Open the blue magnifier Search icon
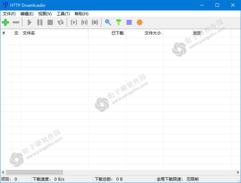Viewport: 241px width, 183px height. click(x=108, y=22)
